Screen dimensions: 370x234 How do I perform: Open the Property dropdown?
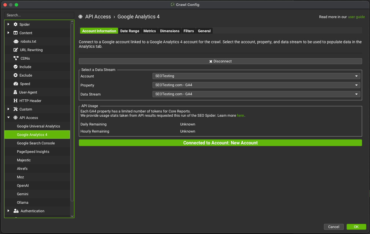[x=256, y=85]
